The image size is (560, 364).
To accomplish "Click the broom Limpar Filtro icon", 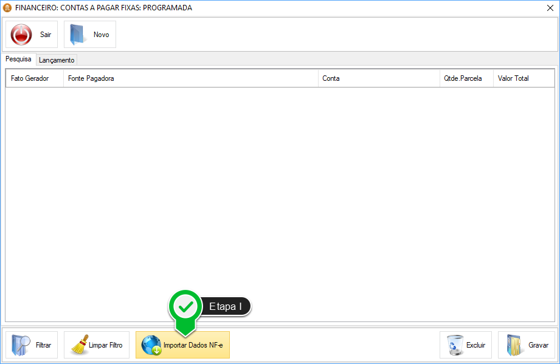I will click(x=80, y=345).
